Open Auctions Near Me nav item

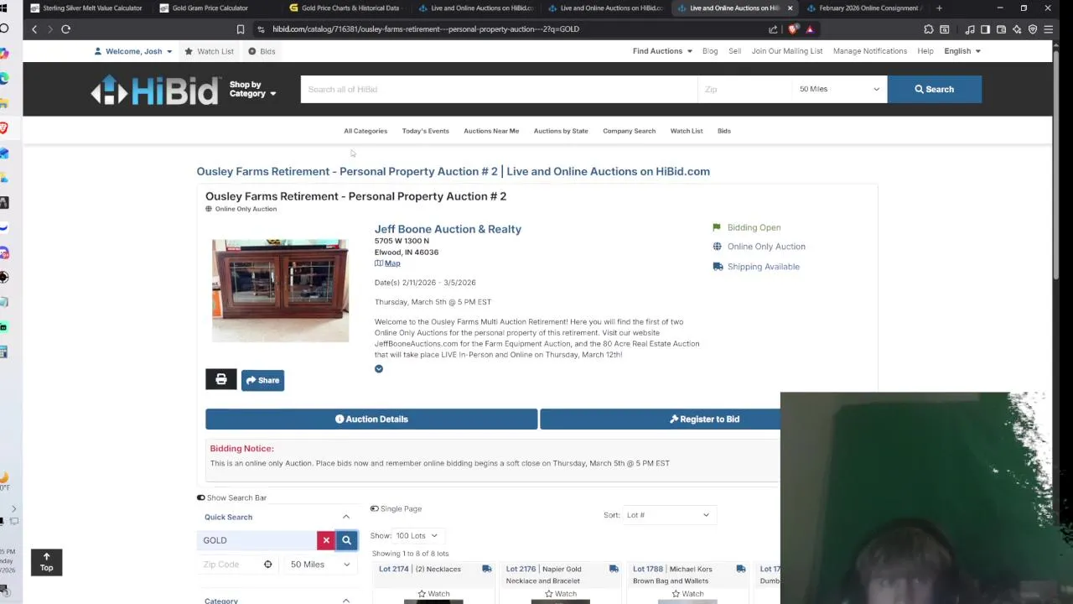pyautogui.click(x=491, y=131)
